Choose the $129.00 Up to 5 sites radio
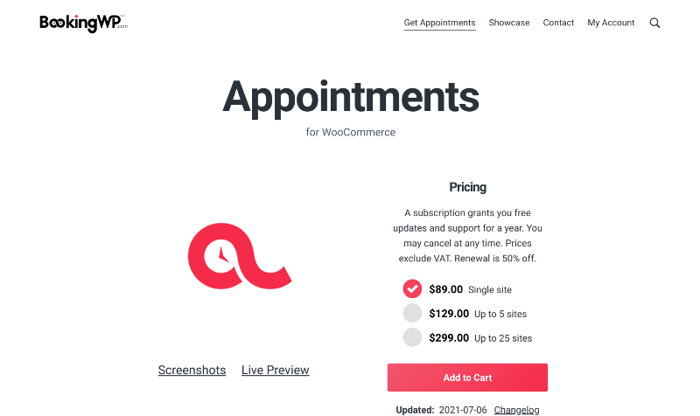 coord(412,313)
